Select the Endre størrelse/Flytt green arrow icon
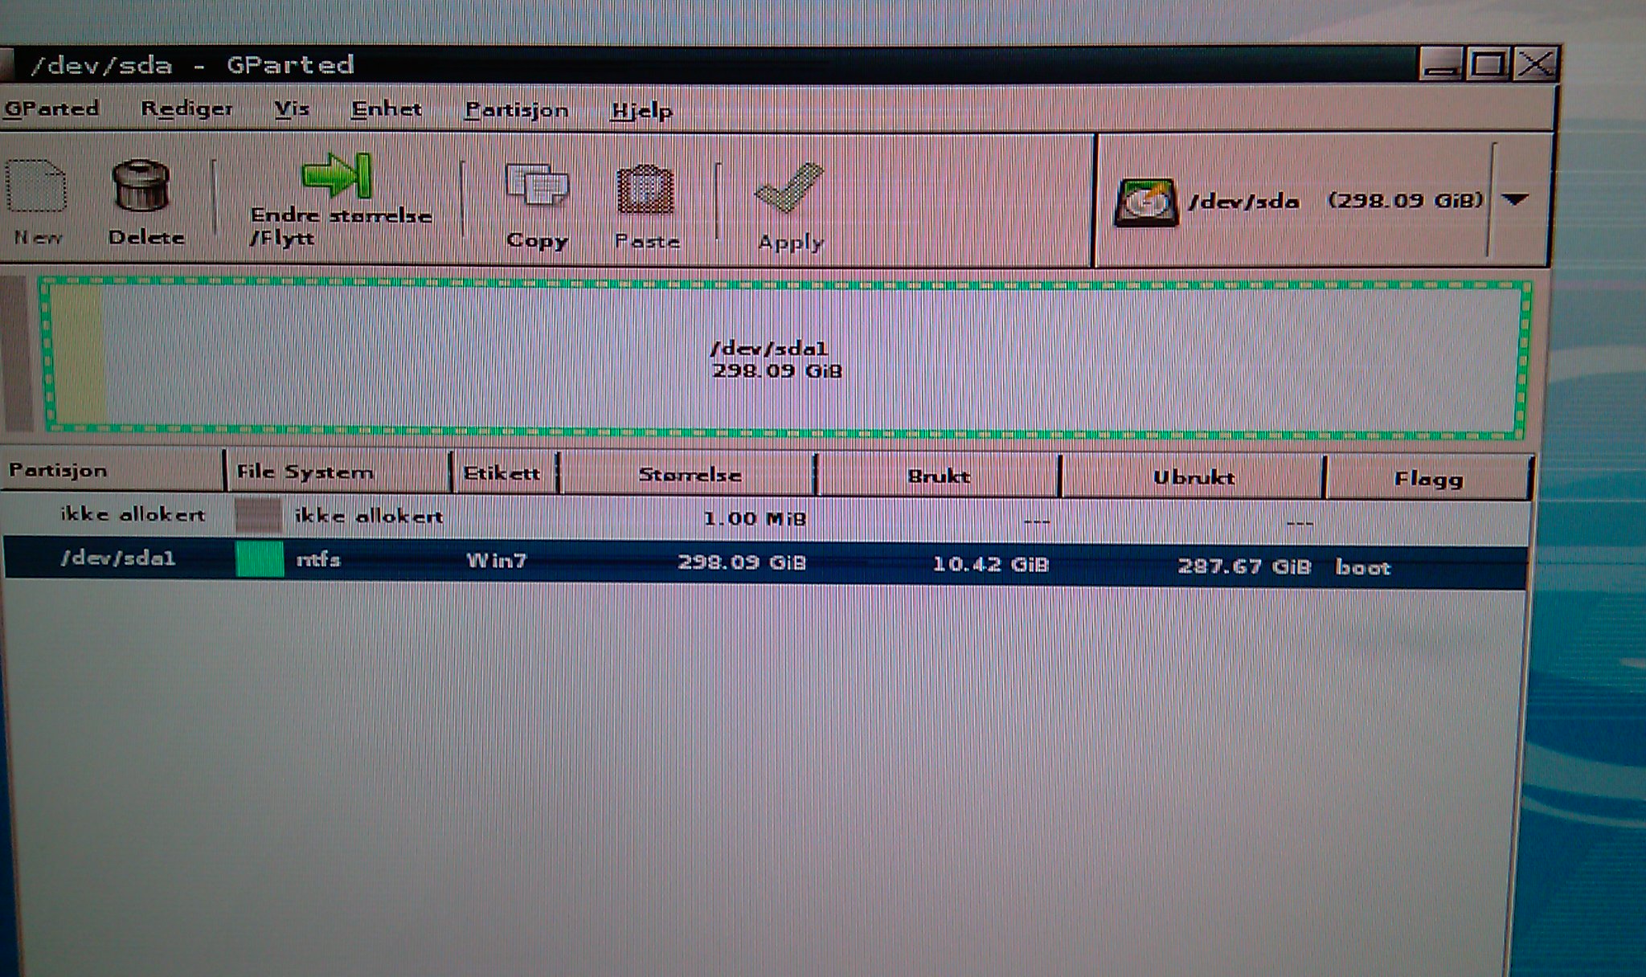1646x977 pixels. [337, 174]
